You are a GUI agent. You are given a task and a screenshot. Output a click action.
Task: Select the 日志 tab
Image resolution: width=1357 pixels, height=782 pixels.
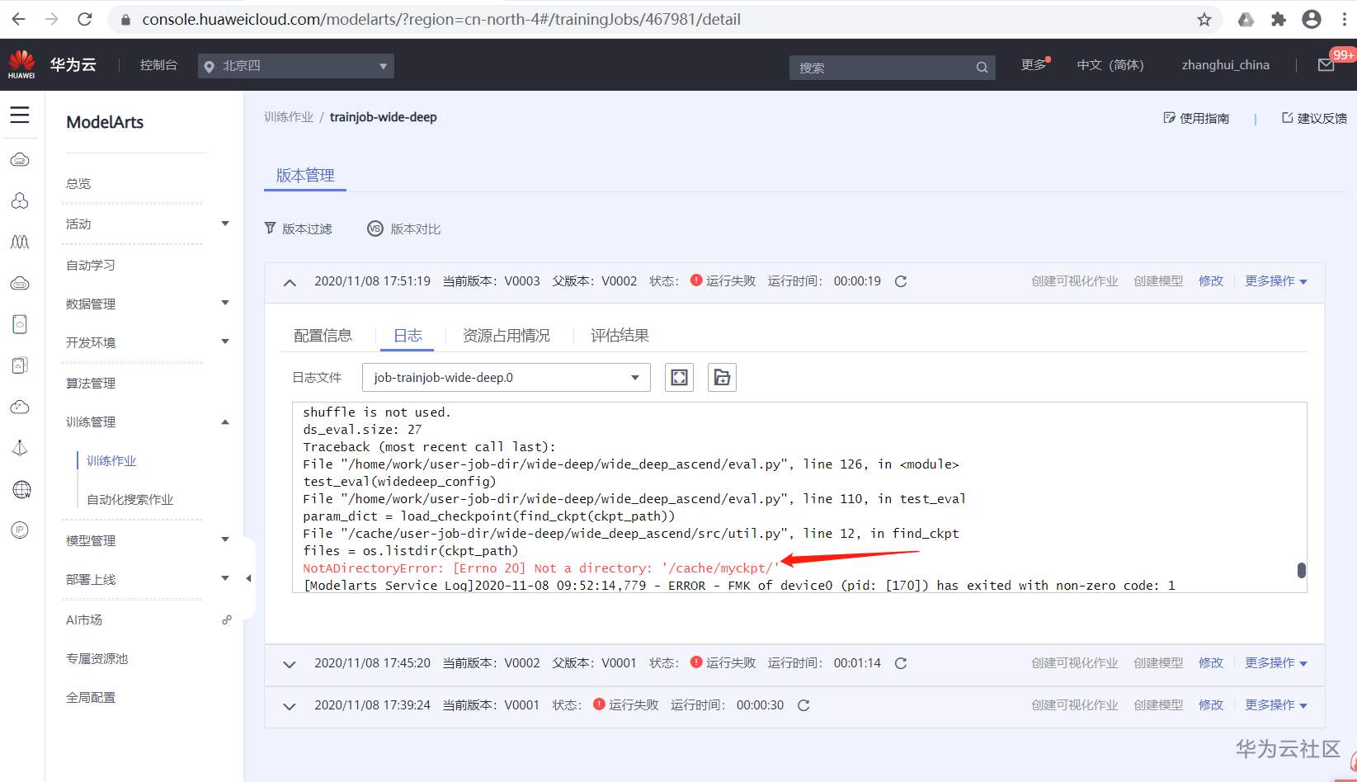tap(408, 336)
